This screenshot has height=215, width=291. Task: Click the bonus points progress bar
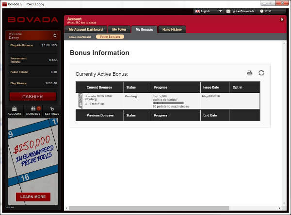coord(168,103)
